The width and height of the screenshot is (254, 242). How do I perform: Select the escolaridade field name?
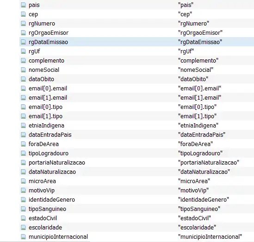click(x=45, y=227)
